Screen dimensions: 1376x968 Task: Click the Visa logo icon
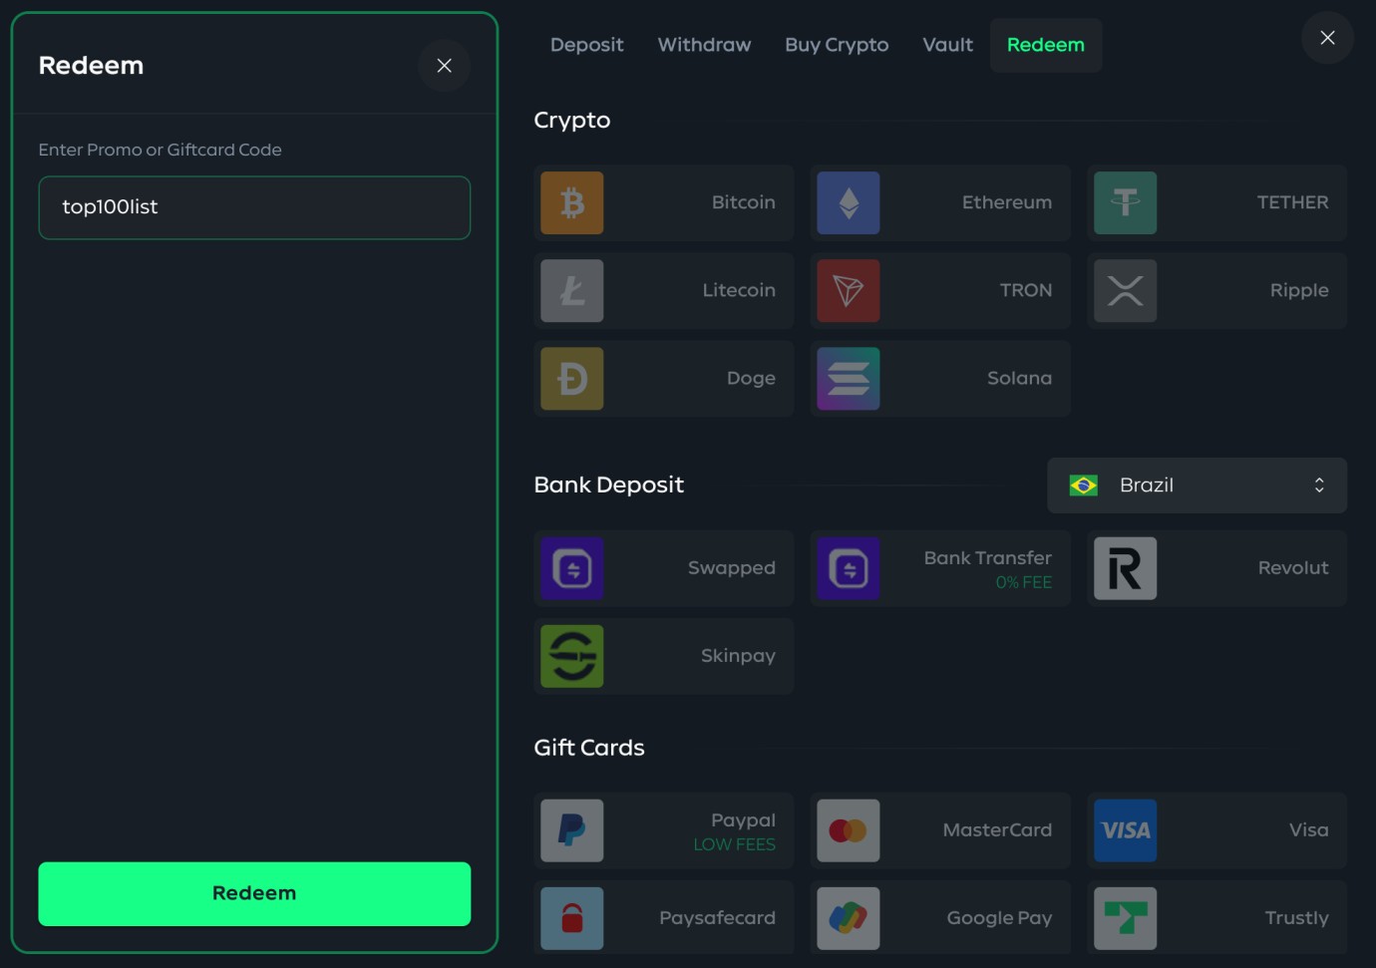1126,830
